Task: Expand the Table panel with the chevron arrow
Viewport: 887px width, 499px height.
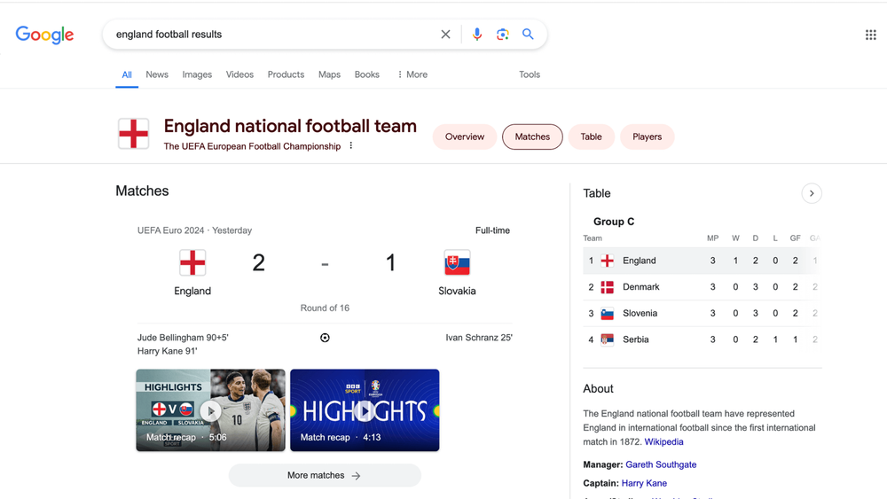Action: (x=812, y=193)
